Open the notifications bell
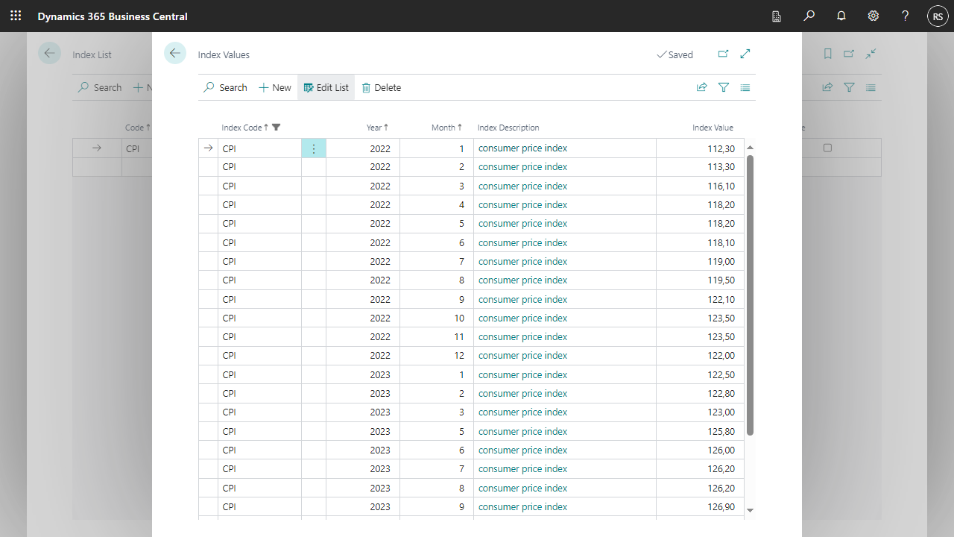 [x=841, y=16]
